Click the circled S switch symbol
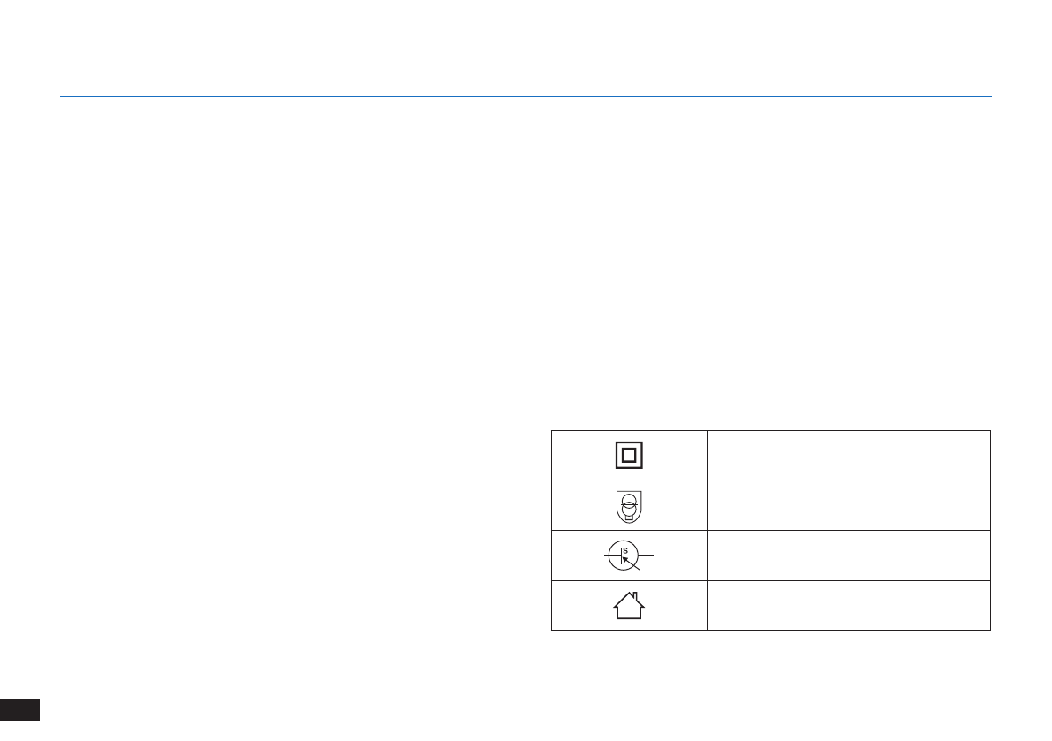 629,556
